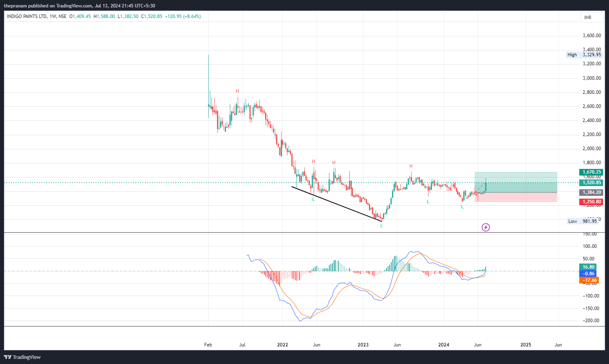Click the green 1,670.25 target price tag
Viewport: 609px width, 364px height.
tap(591, 172)
